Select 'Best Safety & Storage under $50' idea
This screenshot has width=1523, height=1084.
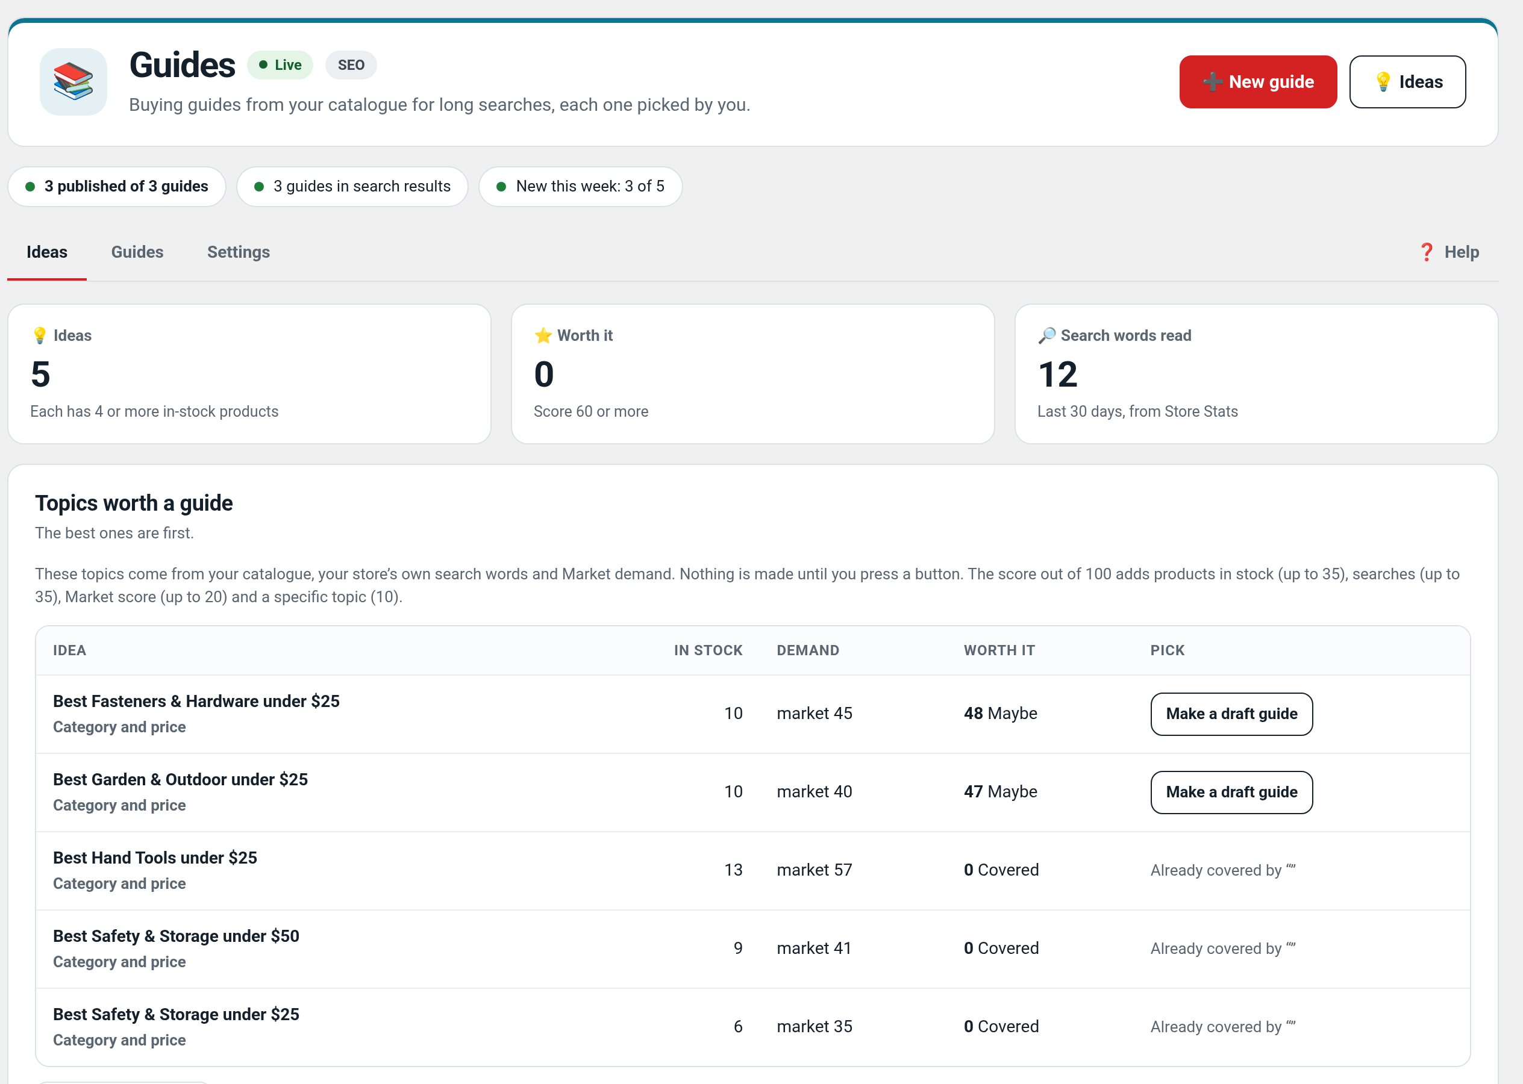(x=177, y=936)
